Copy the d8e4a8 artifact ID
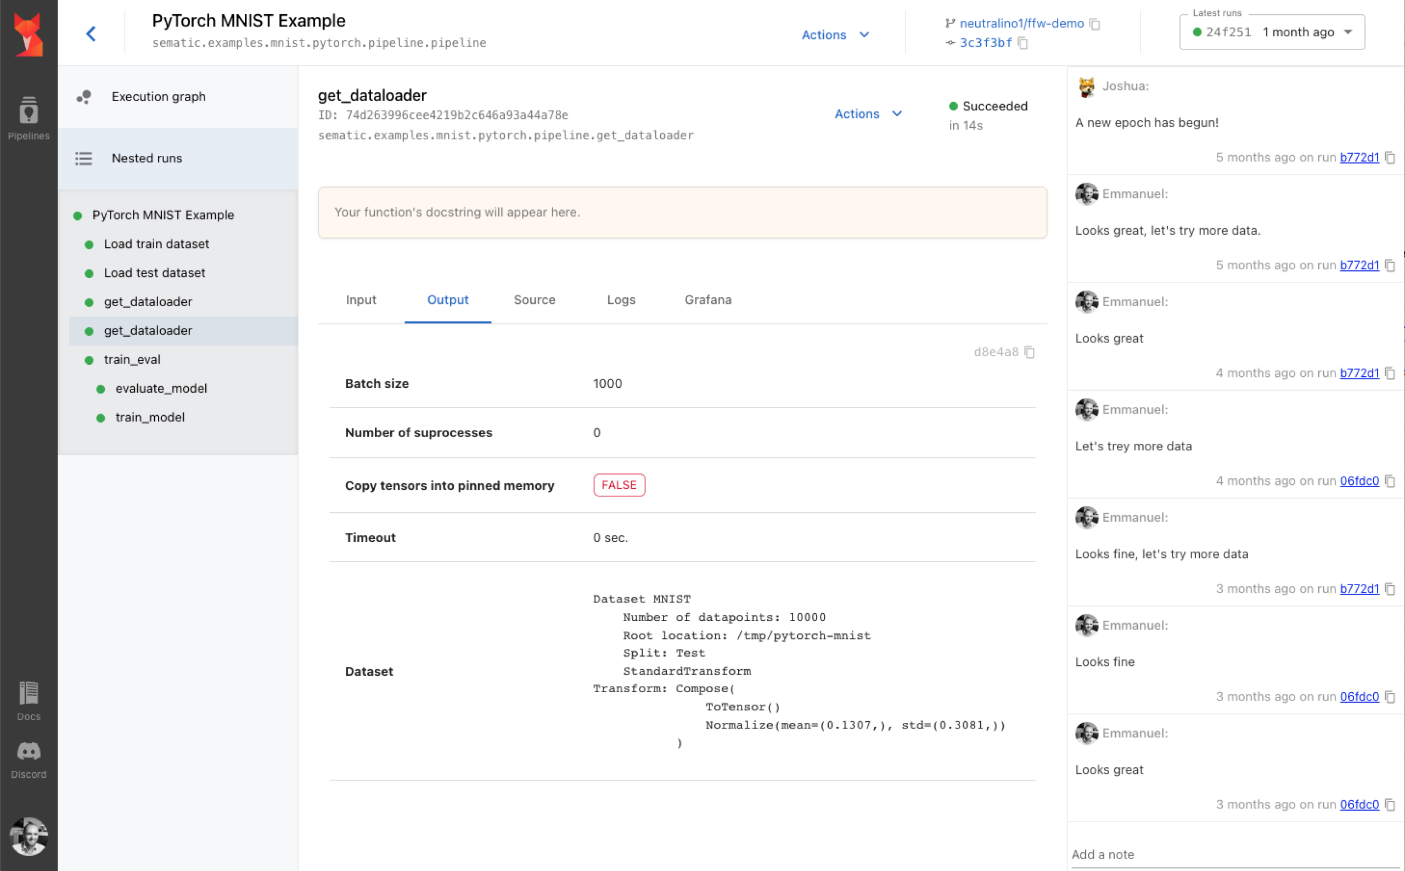 1029,352
